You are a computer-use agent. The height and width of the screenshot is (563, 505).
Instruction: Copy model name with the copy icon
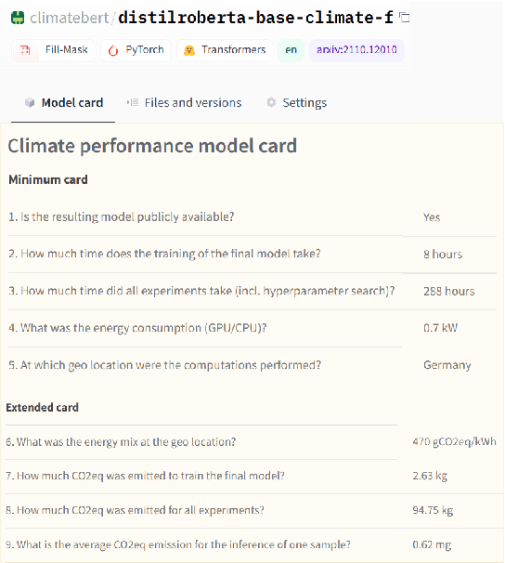404,18
